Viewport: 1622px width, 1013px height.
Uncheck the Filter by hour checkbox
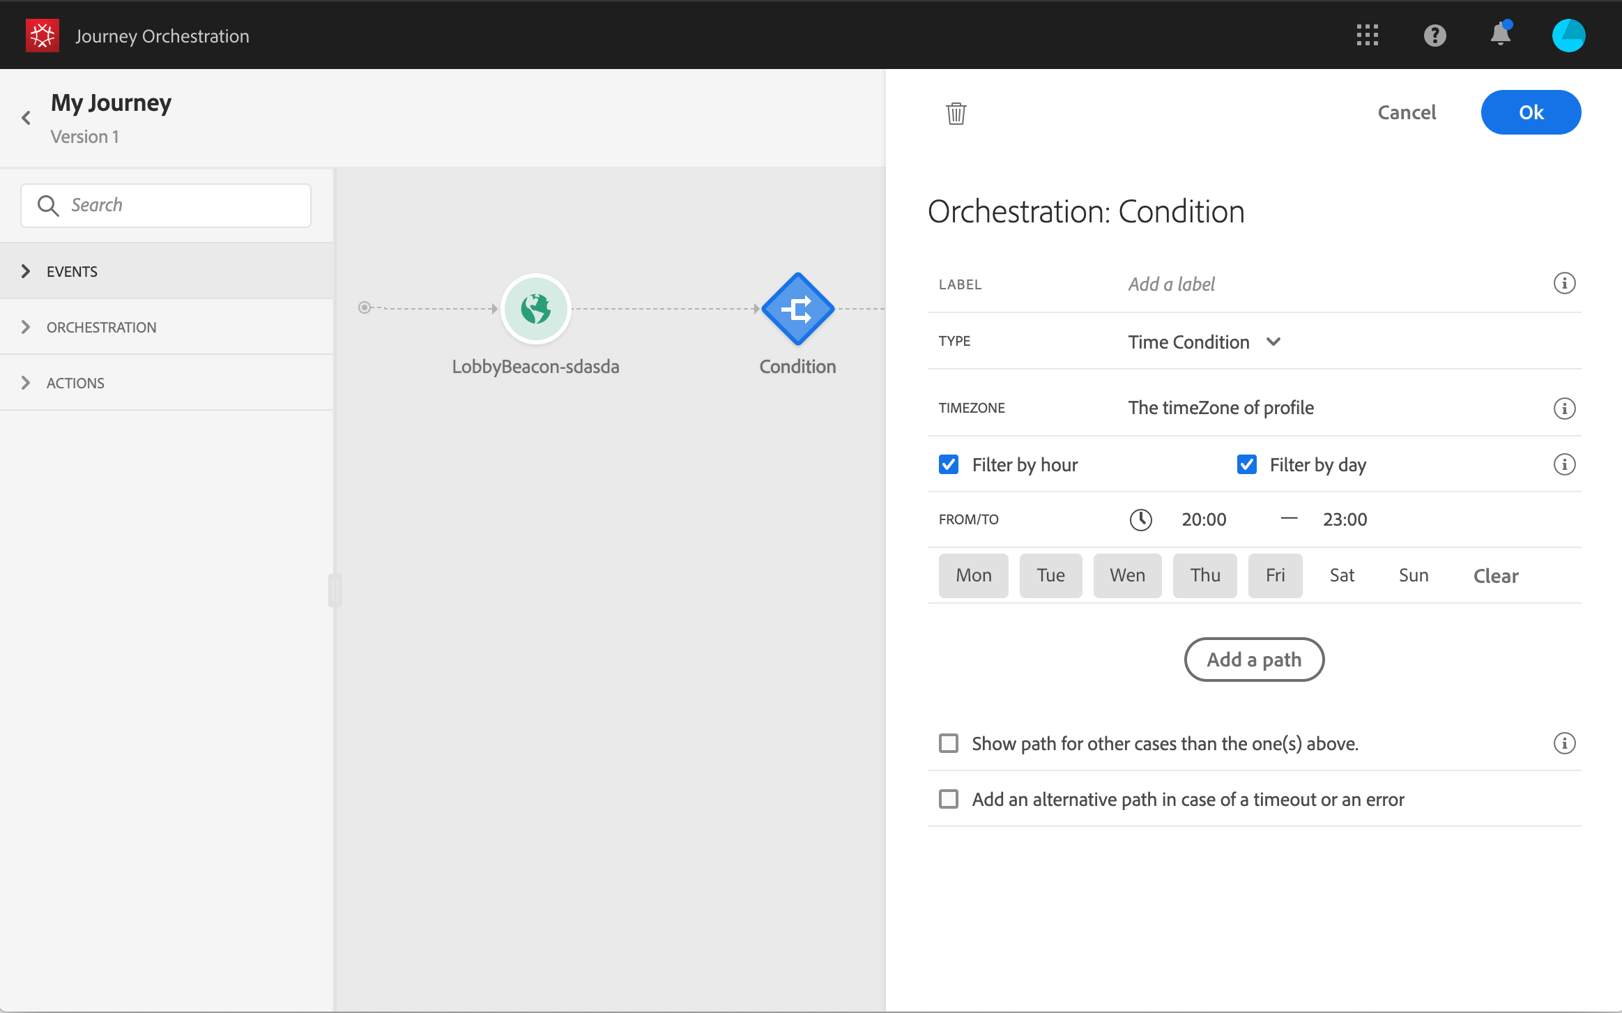949,465
